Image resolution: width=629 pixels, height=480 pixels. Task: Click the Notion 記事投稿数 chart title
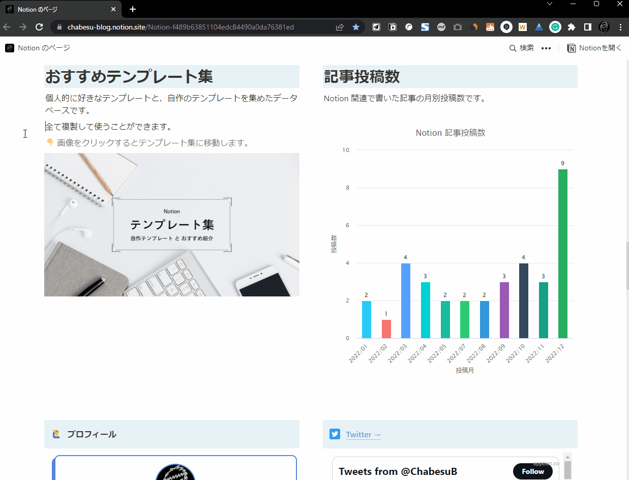tap(451, 133)
